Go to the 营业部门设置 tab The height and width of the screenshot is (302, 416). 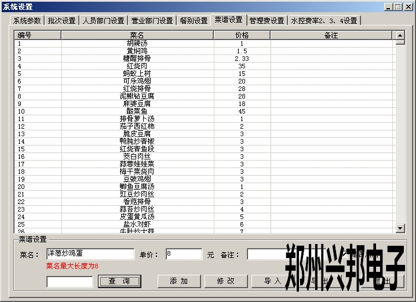(151, 20)
